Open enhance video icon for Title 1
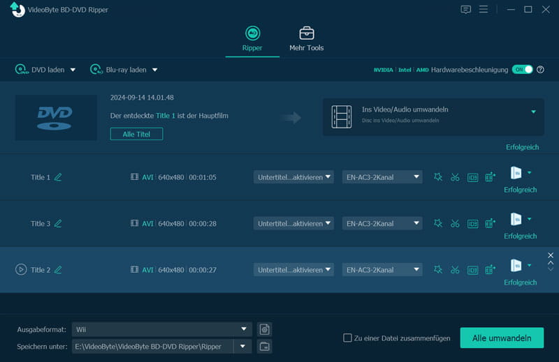559x362 pixels. [x=491, y=177]
